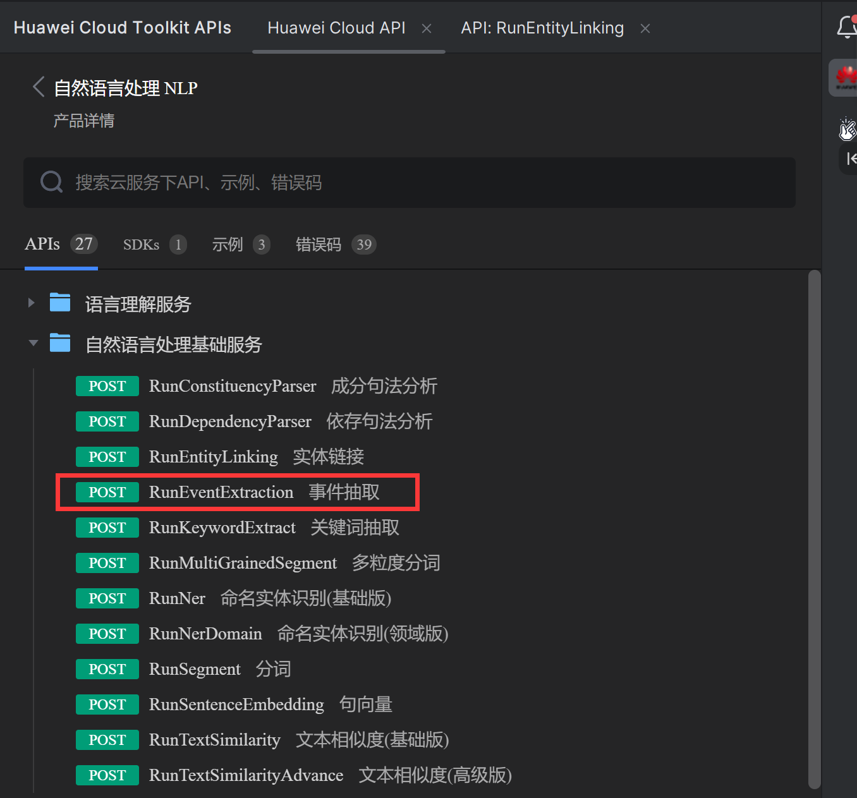The image size is (857, 798).
Task: Expand the 语言理解服务 folder
Action: pyautogui.click(x=31, y=303)
